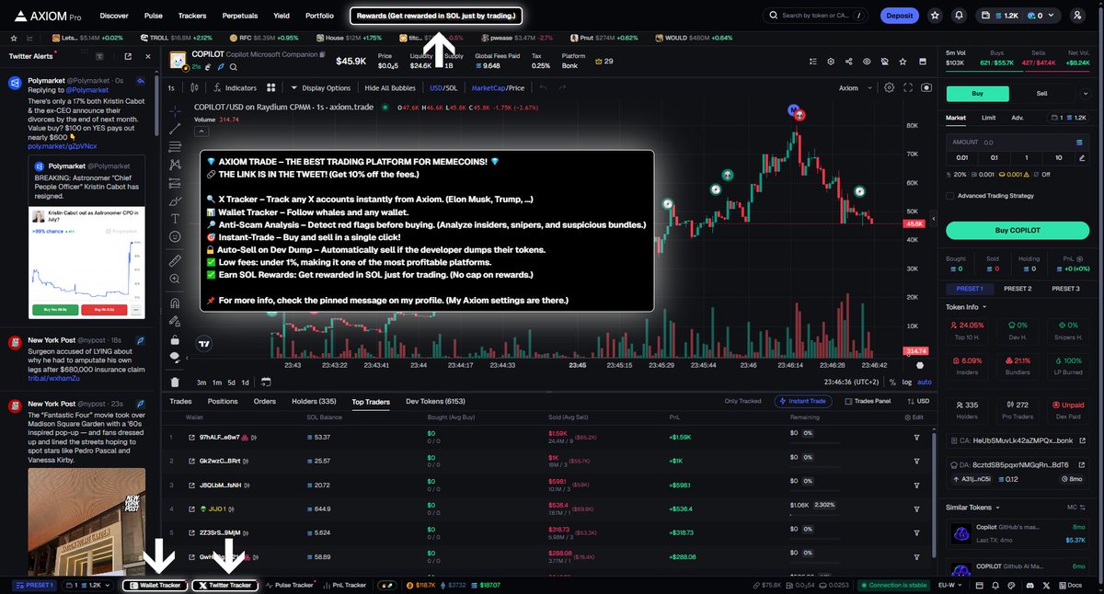Toggle Hide All Bubbles on chart
The image size is (1104, 594).
coord(390,88)
